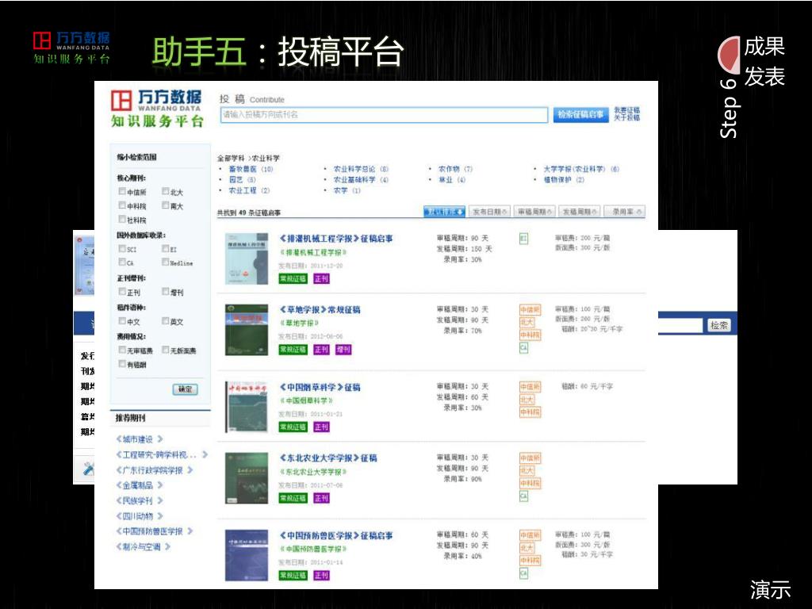Click the purple 正刊 tag under 中国预防兽医学报
Viewport: 812px width, 609px height.
[321, 576]
